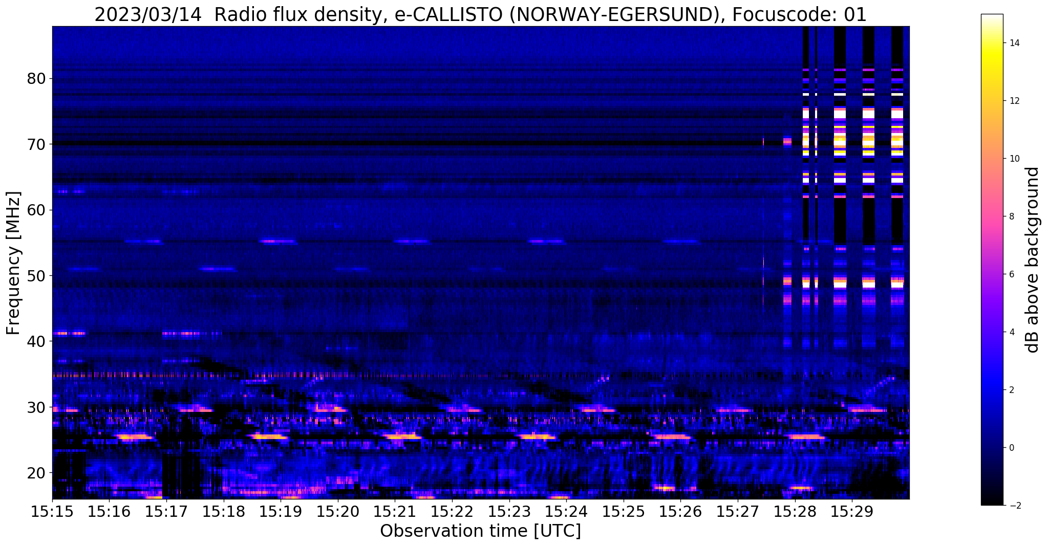Image resolution: width=1048 pixels, height=546 pixels.
Task: Click the 'dB above background' colorbar label
Action: [x=1033, y=259]
